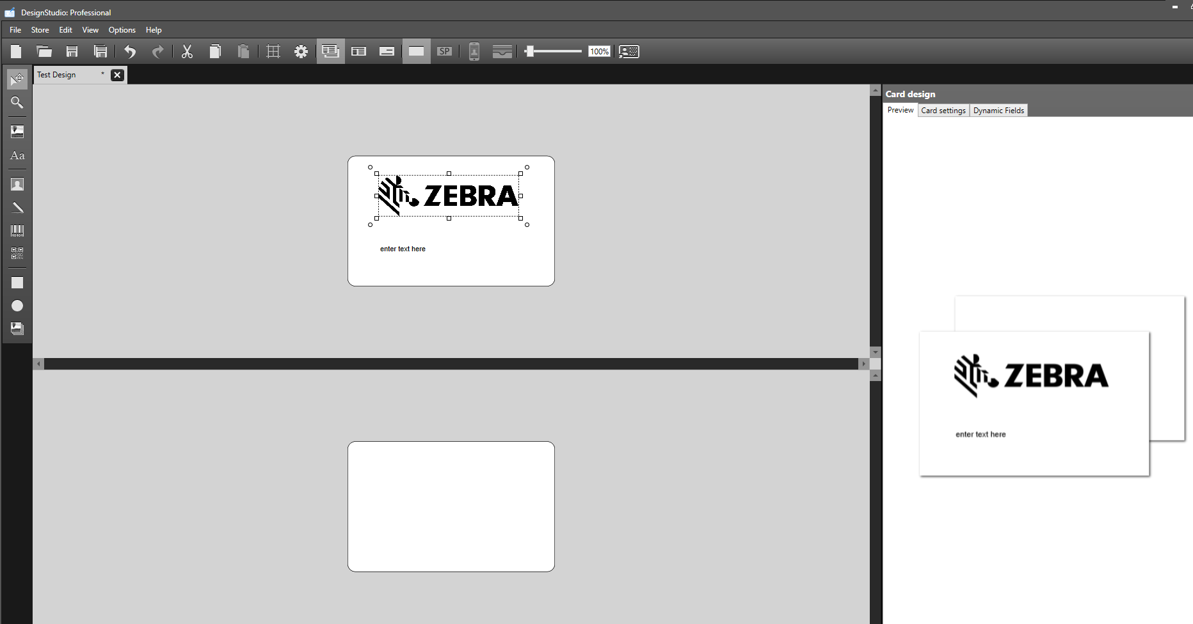Image resolution: width=1193 pixels, height=624 pixels.
Task: Toggle the single-bar panel button
Action: (x=387, y=52)
